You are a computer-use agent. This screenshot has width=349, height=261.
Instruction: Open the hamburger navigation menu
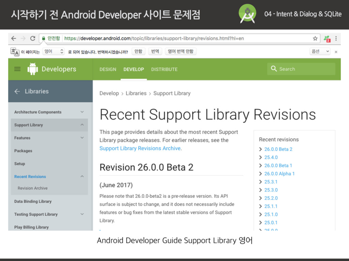(17, 69)
